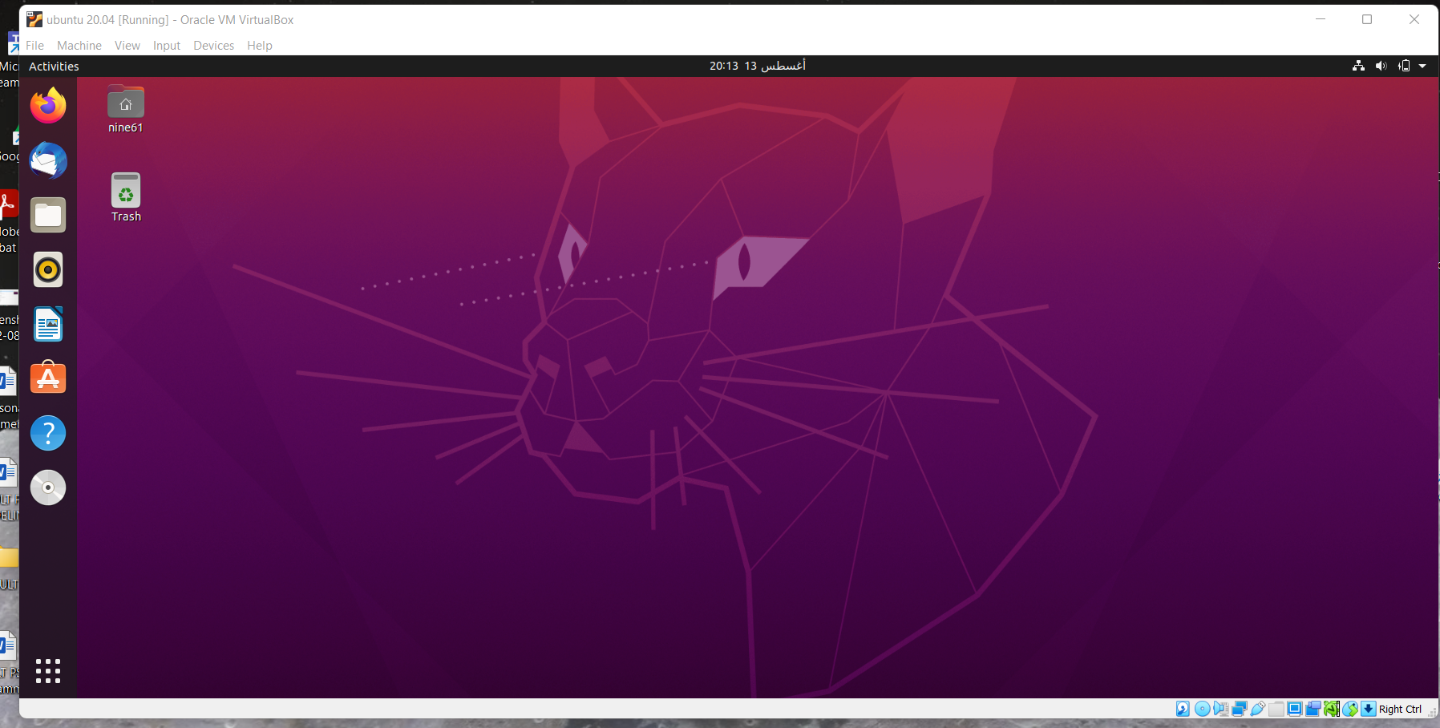1440x728 pixels.
Task: Open Ubuntu Software store
Action: (x=47, y=378)
